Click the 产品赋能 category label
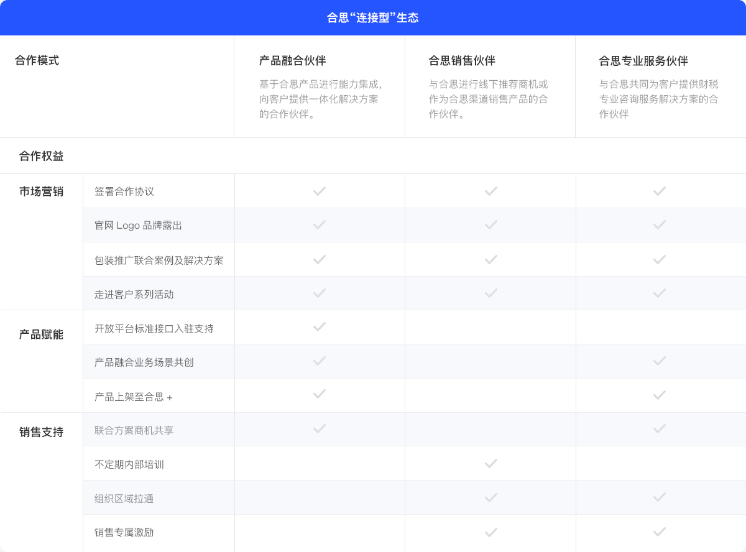This screenshot has width=746, height=552. [x=42, y=334]
